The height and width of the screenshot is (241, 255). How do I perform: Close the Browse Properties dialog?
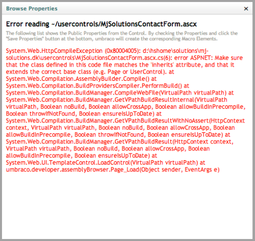[246, 9]
